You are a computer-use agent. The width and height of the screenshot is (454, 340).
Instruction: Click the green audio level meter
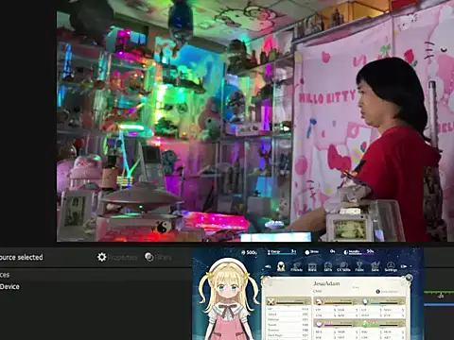439,293
